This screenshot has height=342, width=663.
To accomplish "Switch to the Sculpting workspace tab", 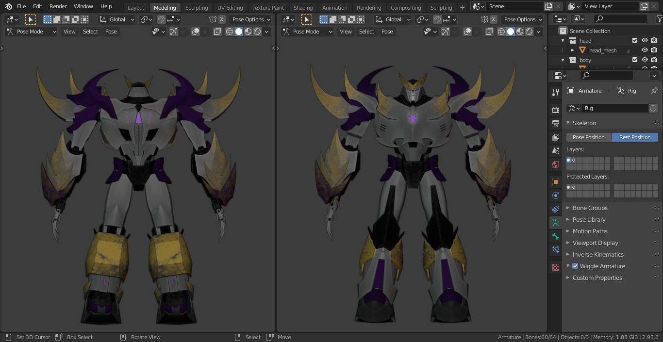I will (197, 8).
